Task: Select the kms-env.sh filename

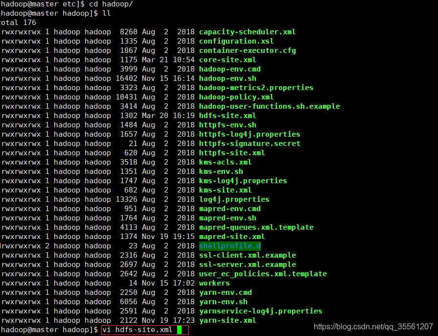Action: (221, 171)
